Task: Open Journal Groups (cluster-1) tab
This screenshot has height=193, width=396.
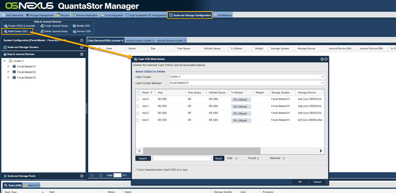Action: 140,40
